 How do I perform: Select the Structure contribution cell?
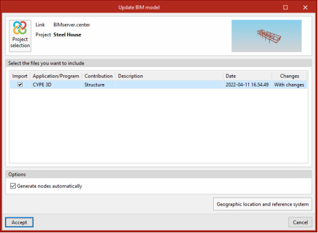coord(98,85)
